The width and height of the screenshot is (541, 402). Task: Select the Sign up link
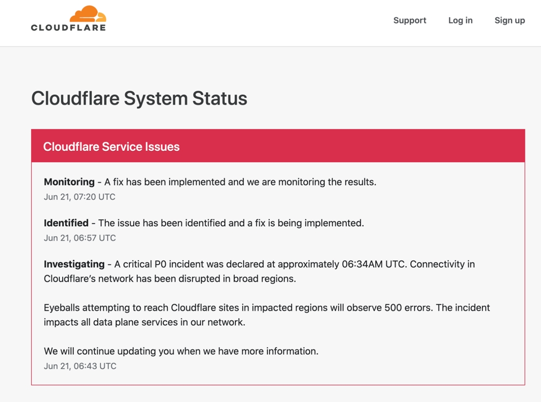point(510,20)
